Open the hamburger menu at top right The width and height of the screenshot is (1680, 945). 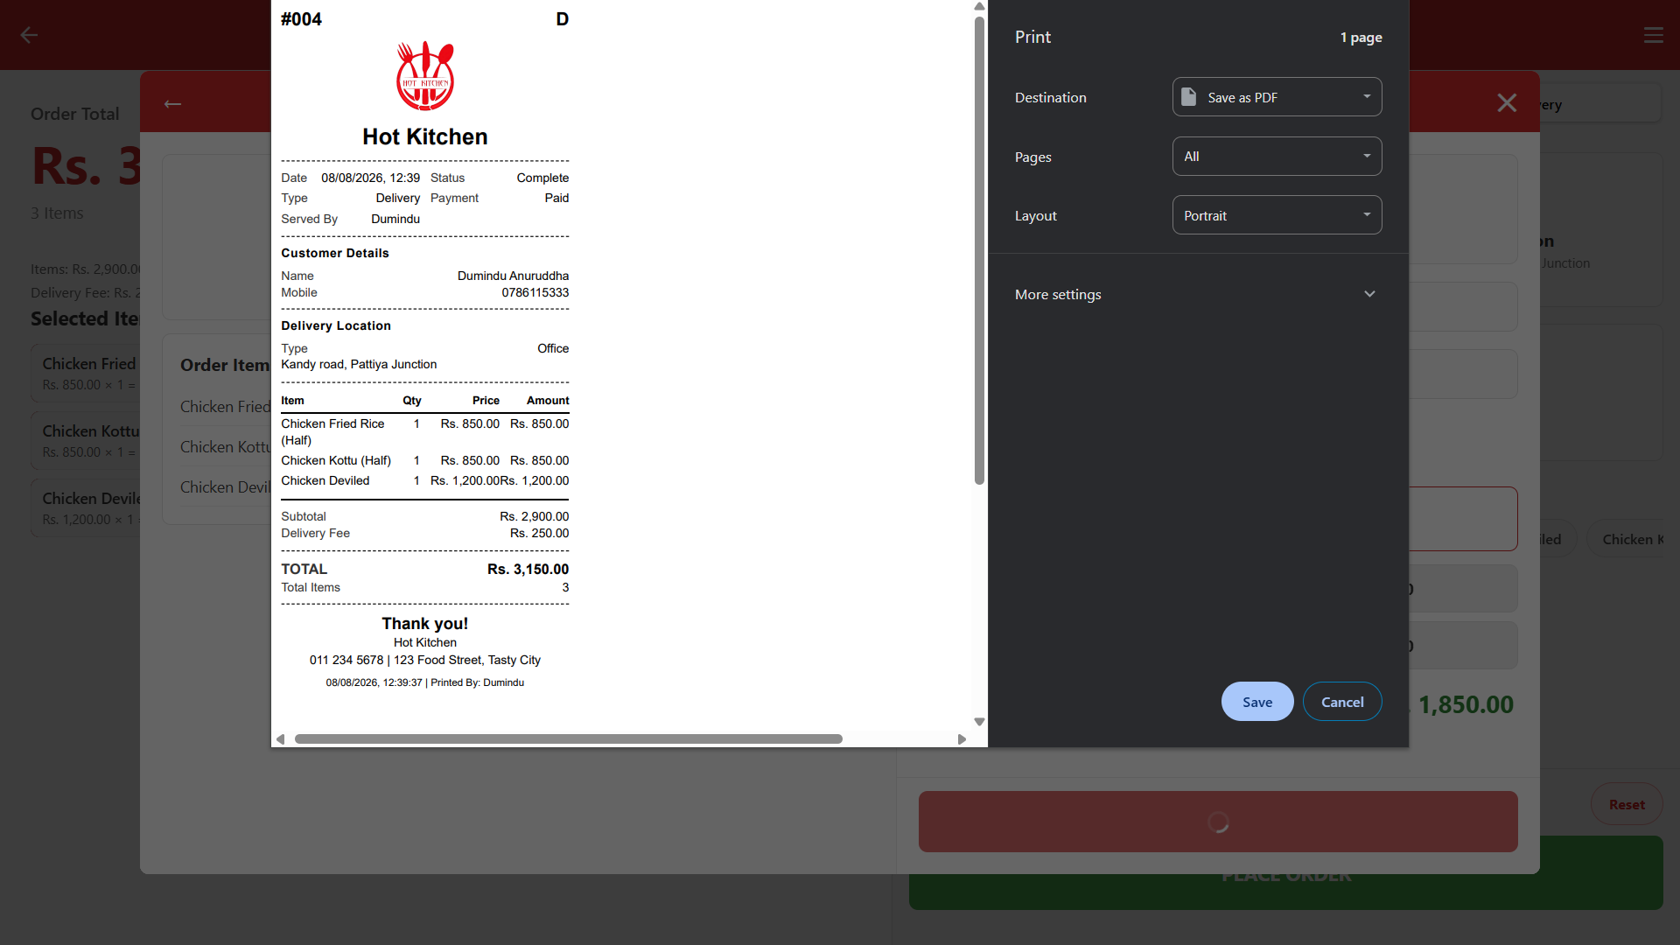coord(1653,35)
